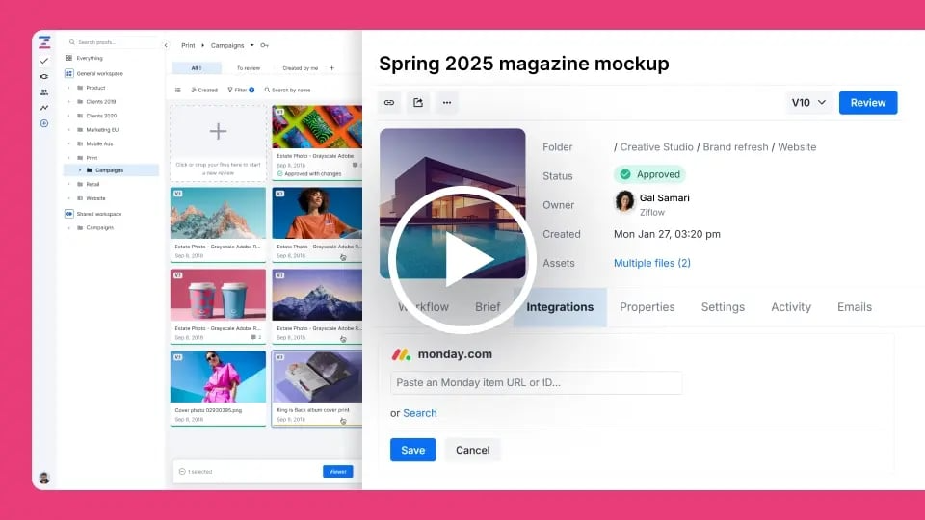Click the eye icon in left sidebar

coord(43,76)
